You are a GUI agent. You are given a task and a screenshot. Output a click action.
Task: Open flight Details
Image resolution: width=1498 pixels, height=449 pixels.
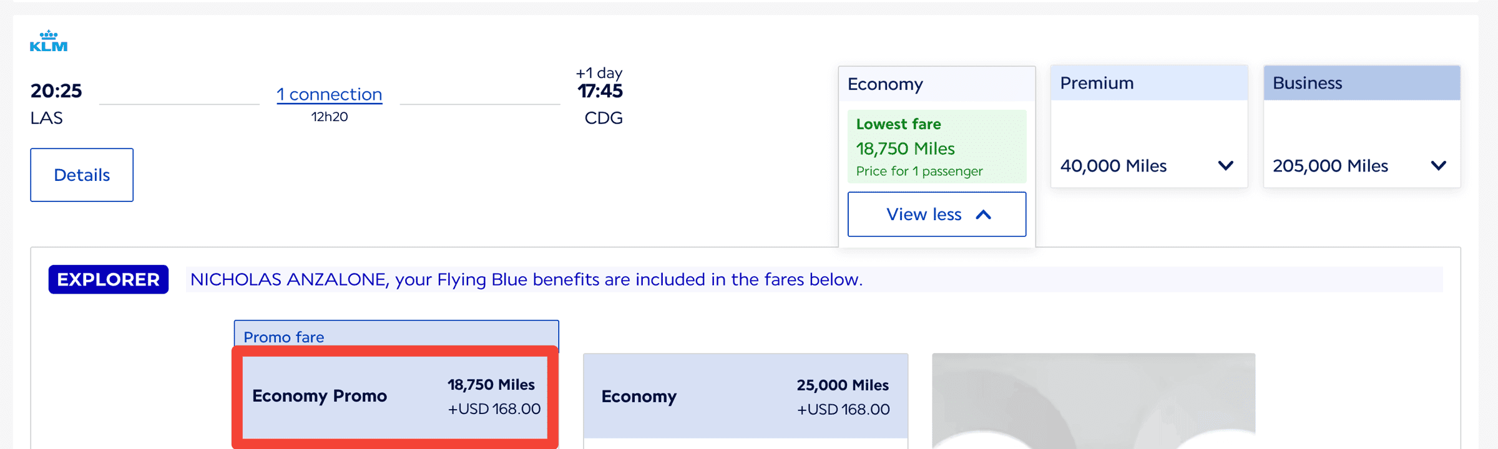[82, 175]
